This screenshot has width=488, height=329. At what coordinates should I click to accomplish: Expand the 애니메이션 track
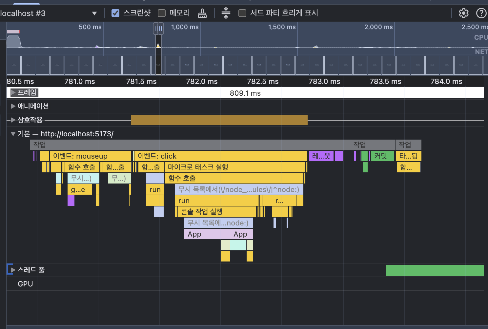tap(13, 106)
